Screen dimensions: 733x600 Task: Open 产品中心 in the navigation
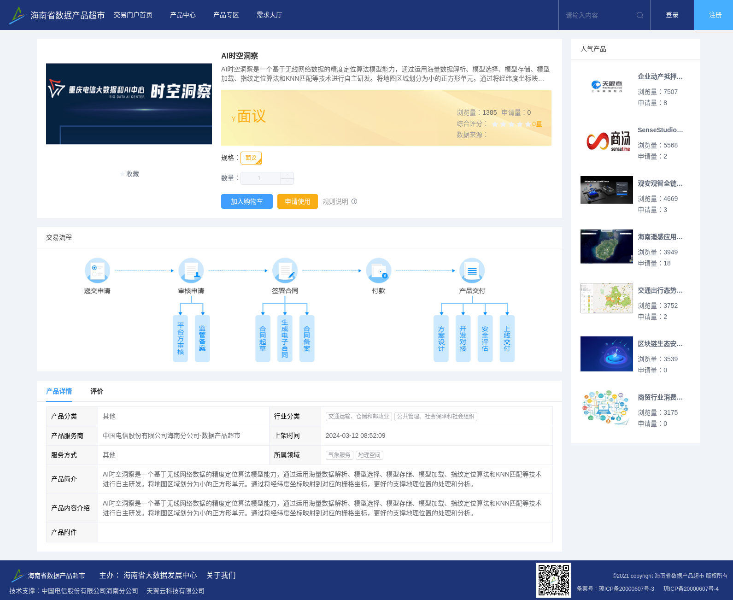click(x=183, y=15)
